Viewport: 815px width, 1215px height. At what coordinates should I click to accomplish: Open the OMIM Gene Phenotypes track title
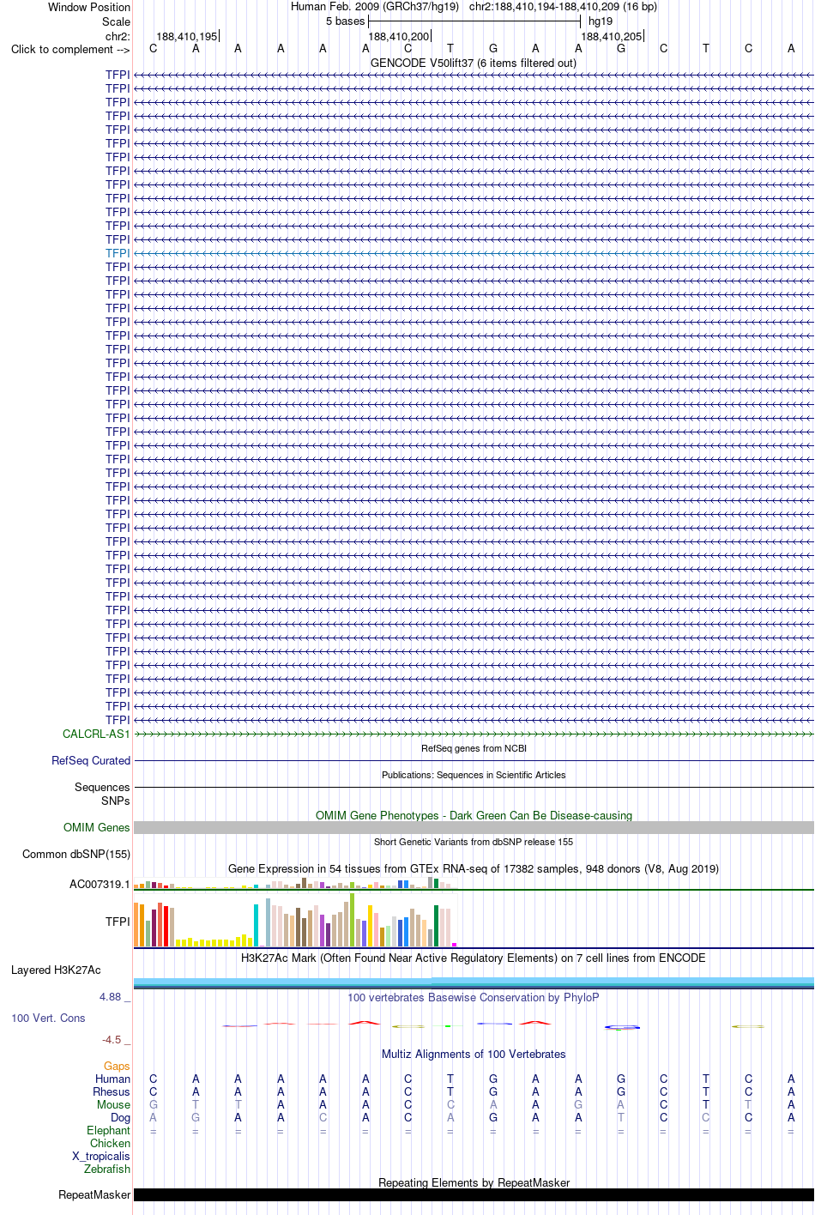point(474,815)
